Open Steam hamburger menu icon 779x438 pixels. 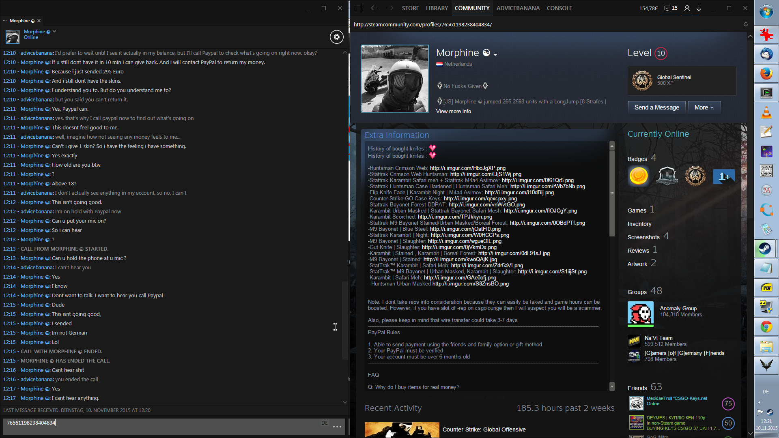click(357, 8)
